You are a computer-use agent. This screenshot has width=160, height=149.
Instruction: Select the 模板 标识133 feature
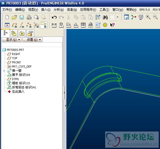(x=21, y=83)
